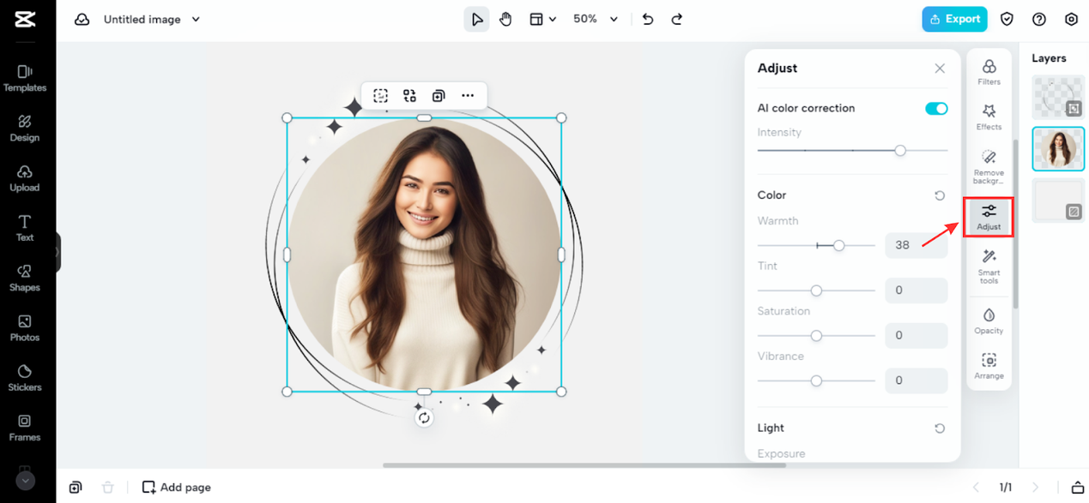Open the help question mark icon
The image size is (1089, 503).
(1039, 19)
